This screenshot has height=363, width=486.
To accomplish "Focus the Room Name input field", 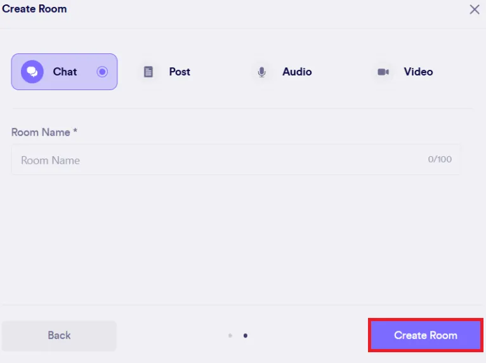I will coord(222,160).
